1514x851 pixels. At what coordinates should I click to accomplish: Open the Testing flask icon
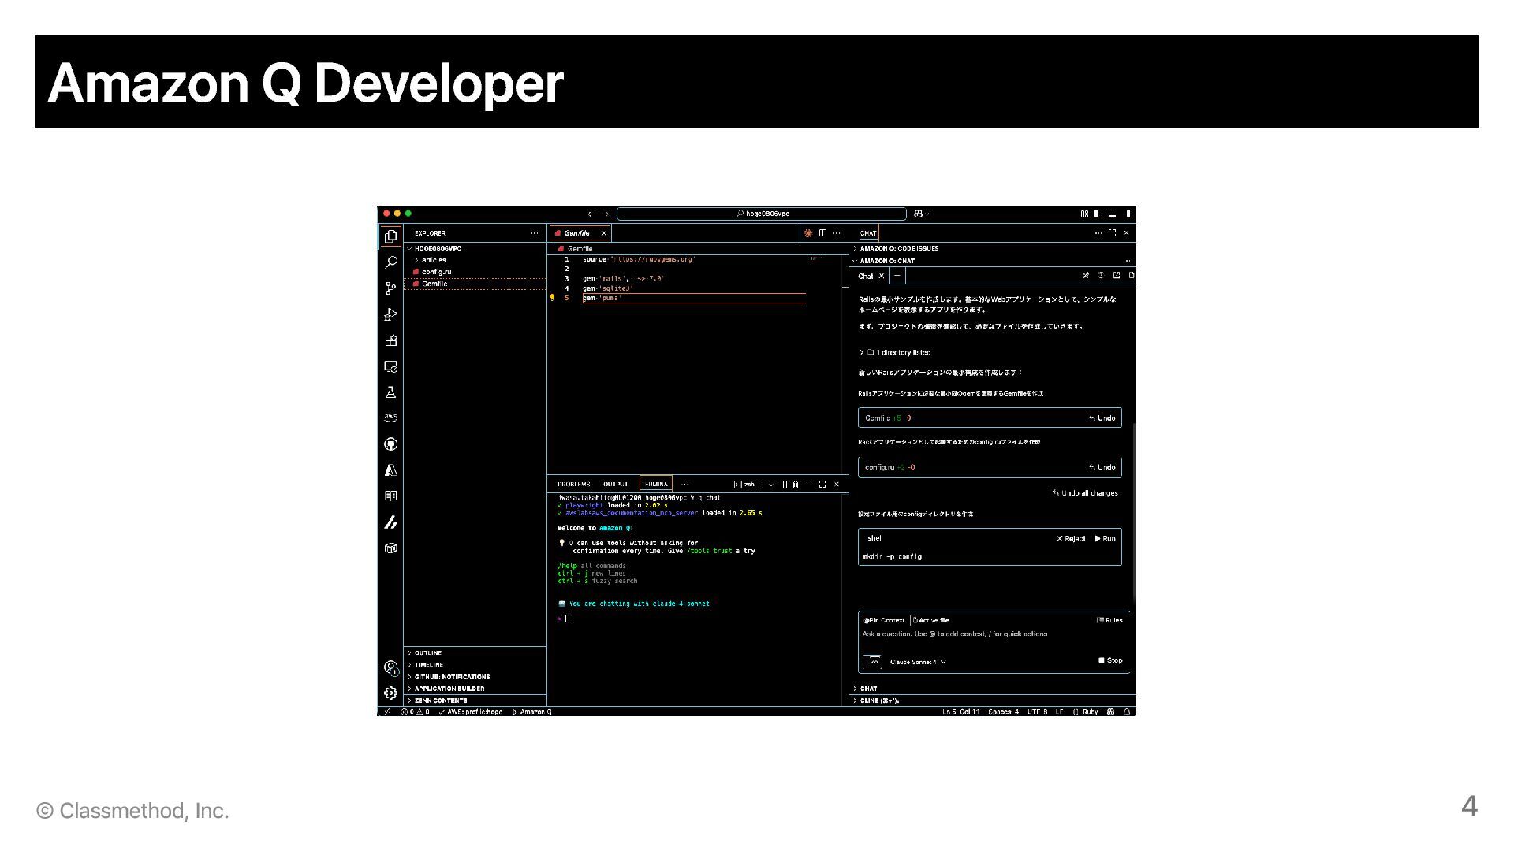(x=390, y=392)
